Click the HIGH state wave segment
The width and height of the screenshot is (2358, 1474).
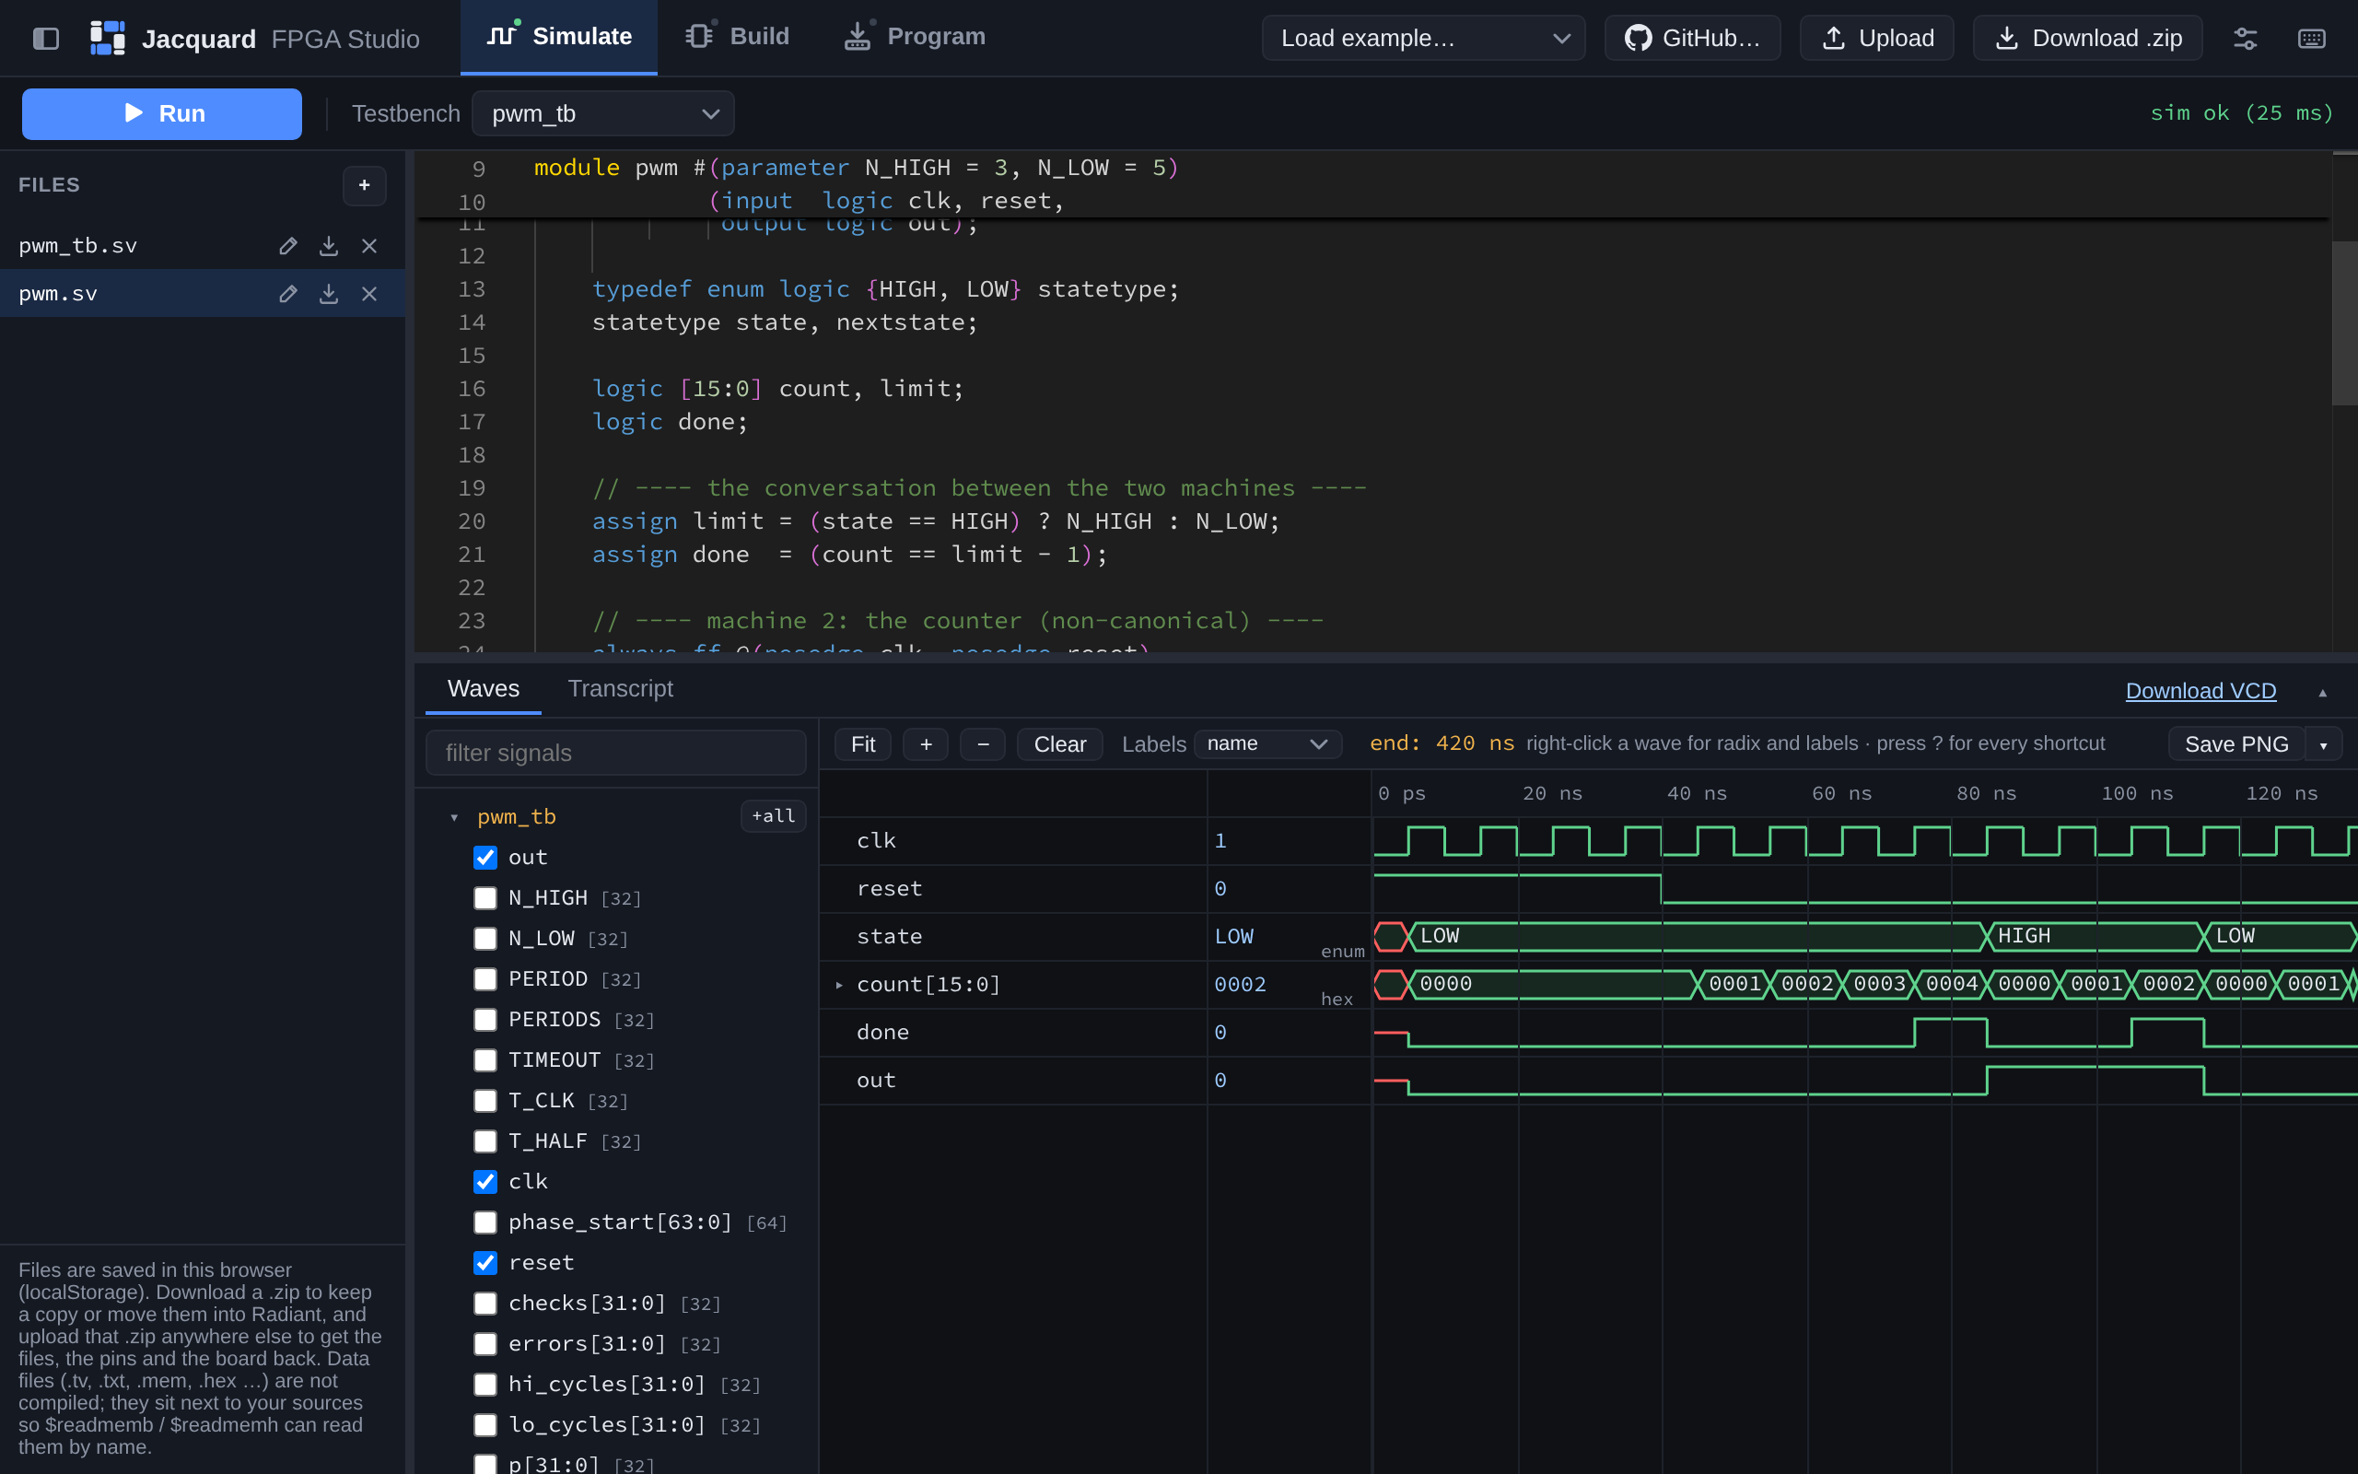point(2093,936)
